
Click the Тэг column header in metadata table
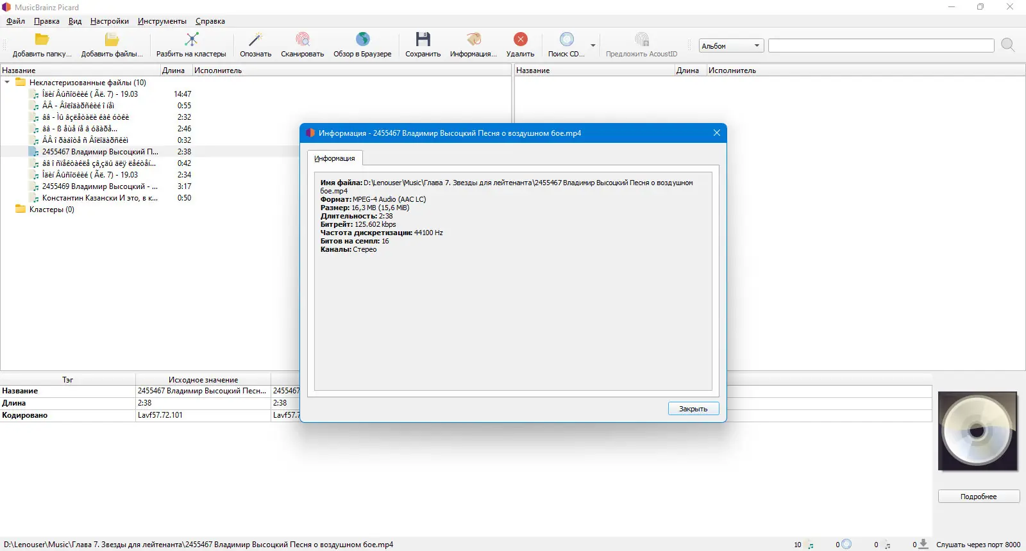tap(68, 380)
